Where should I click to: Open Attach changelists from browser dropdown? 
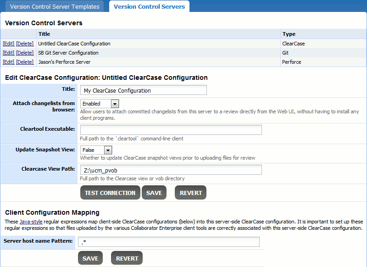click(x=100, y=104)
